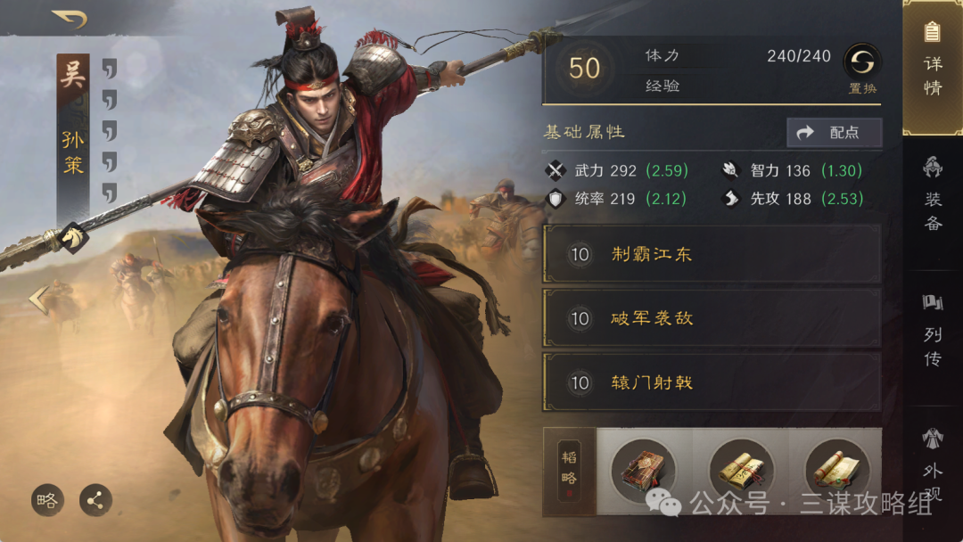Open the 外观 appearance tab
This screenshot has width=963, height=542.
[x=933, y=465]
